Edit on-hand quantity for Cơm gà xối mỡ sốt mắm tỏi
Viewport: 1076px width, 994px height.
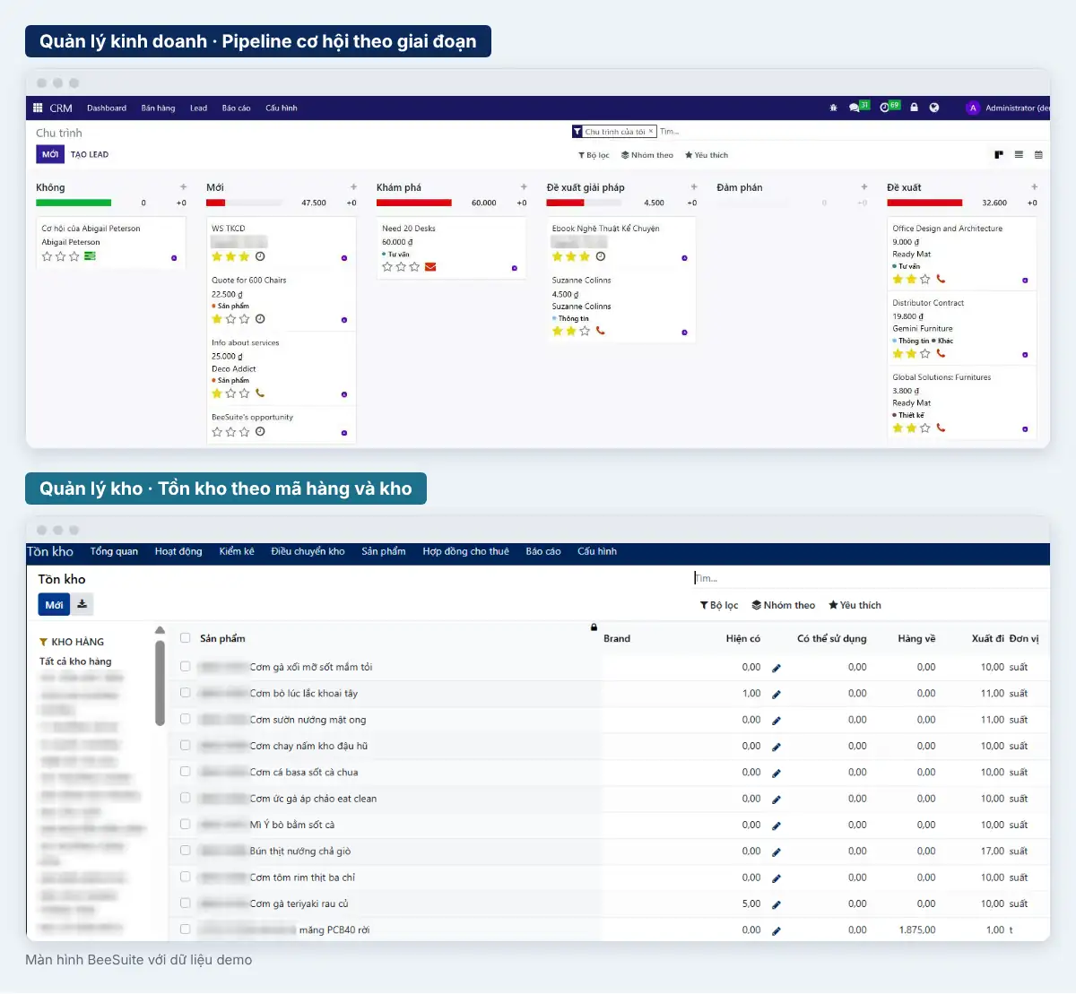(x=777, y=668)
